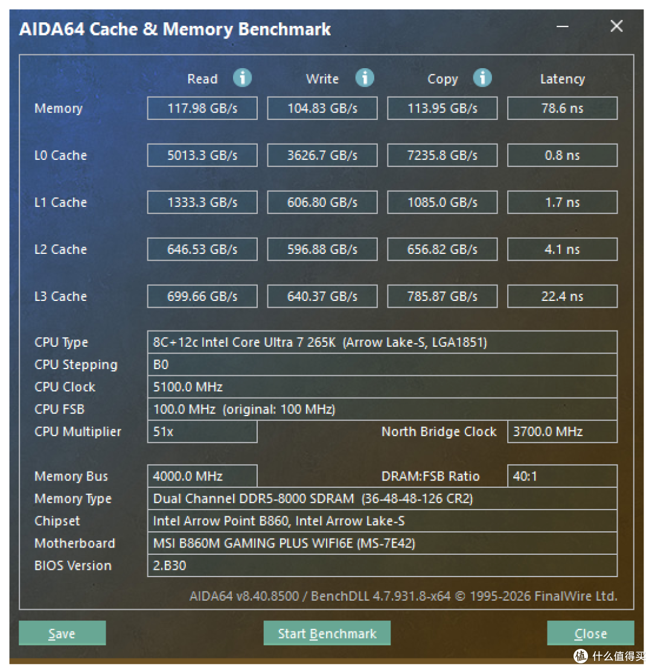
Task: Click the AIDA64 version copyright text
Action: click(x=403, y=596)
